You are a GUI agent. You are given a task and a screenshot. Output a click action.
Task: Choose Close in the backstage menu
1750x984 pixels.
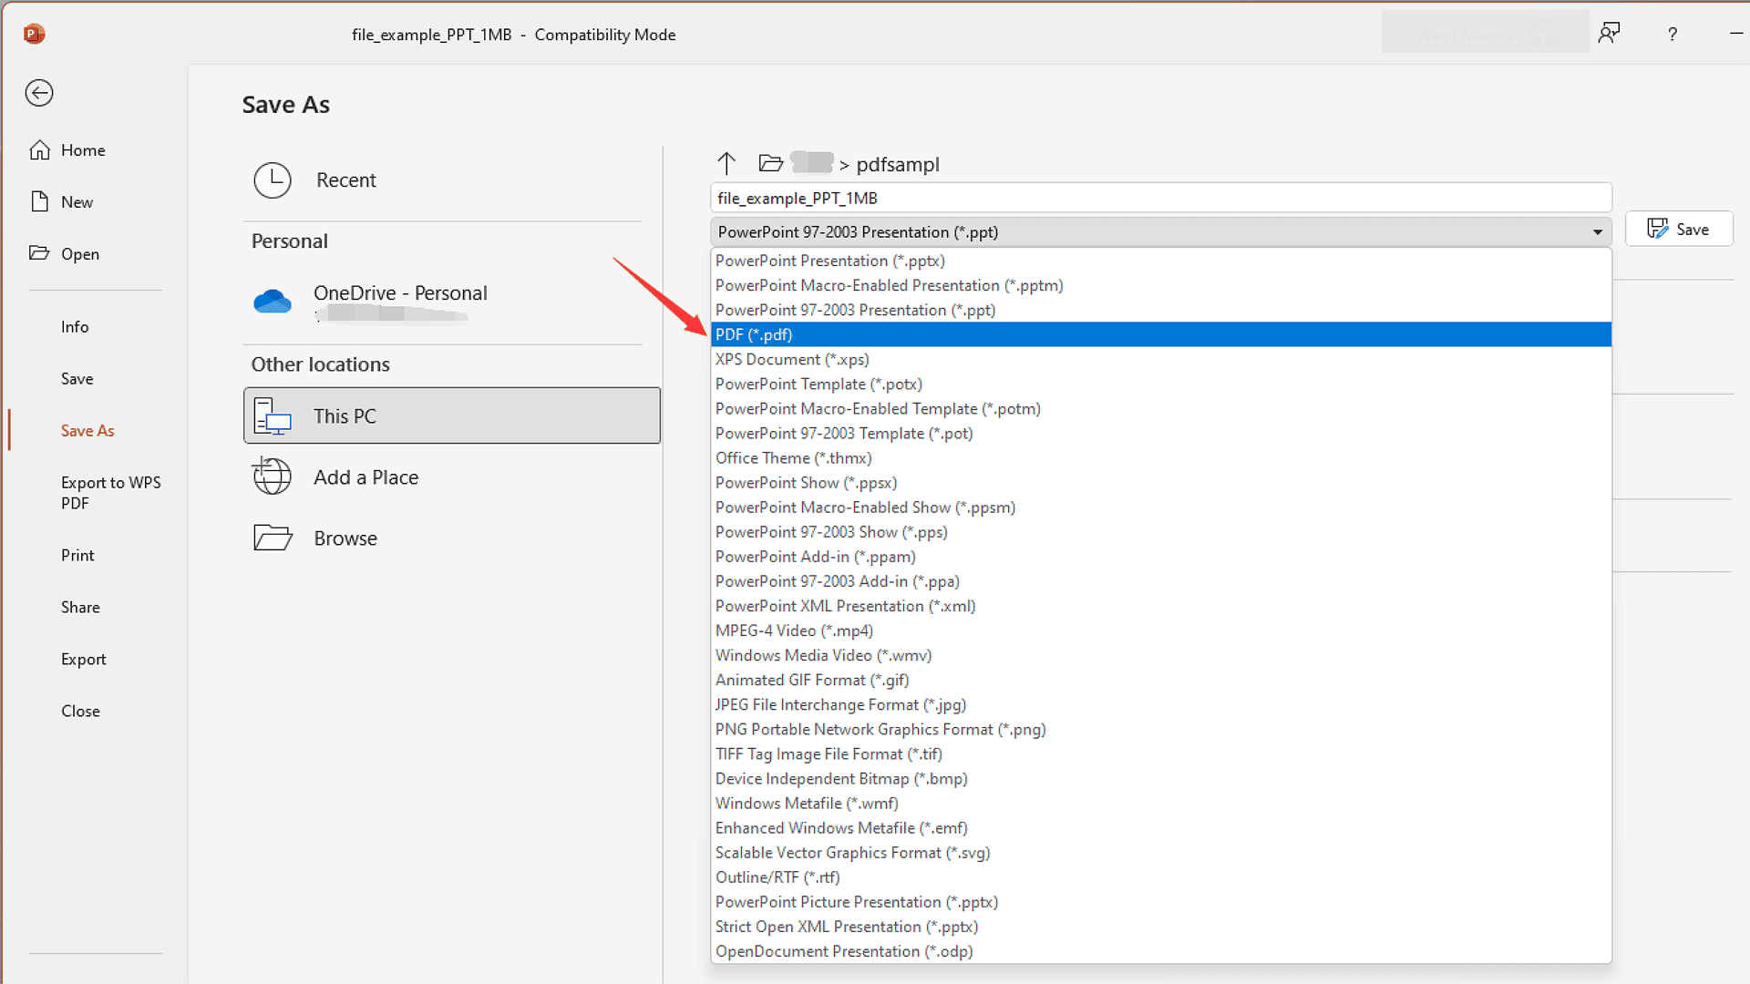click(x=80, y=712)
